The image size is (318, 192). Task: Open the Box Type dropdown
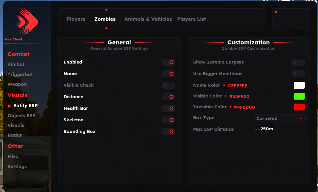point(279,118)
